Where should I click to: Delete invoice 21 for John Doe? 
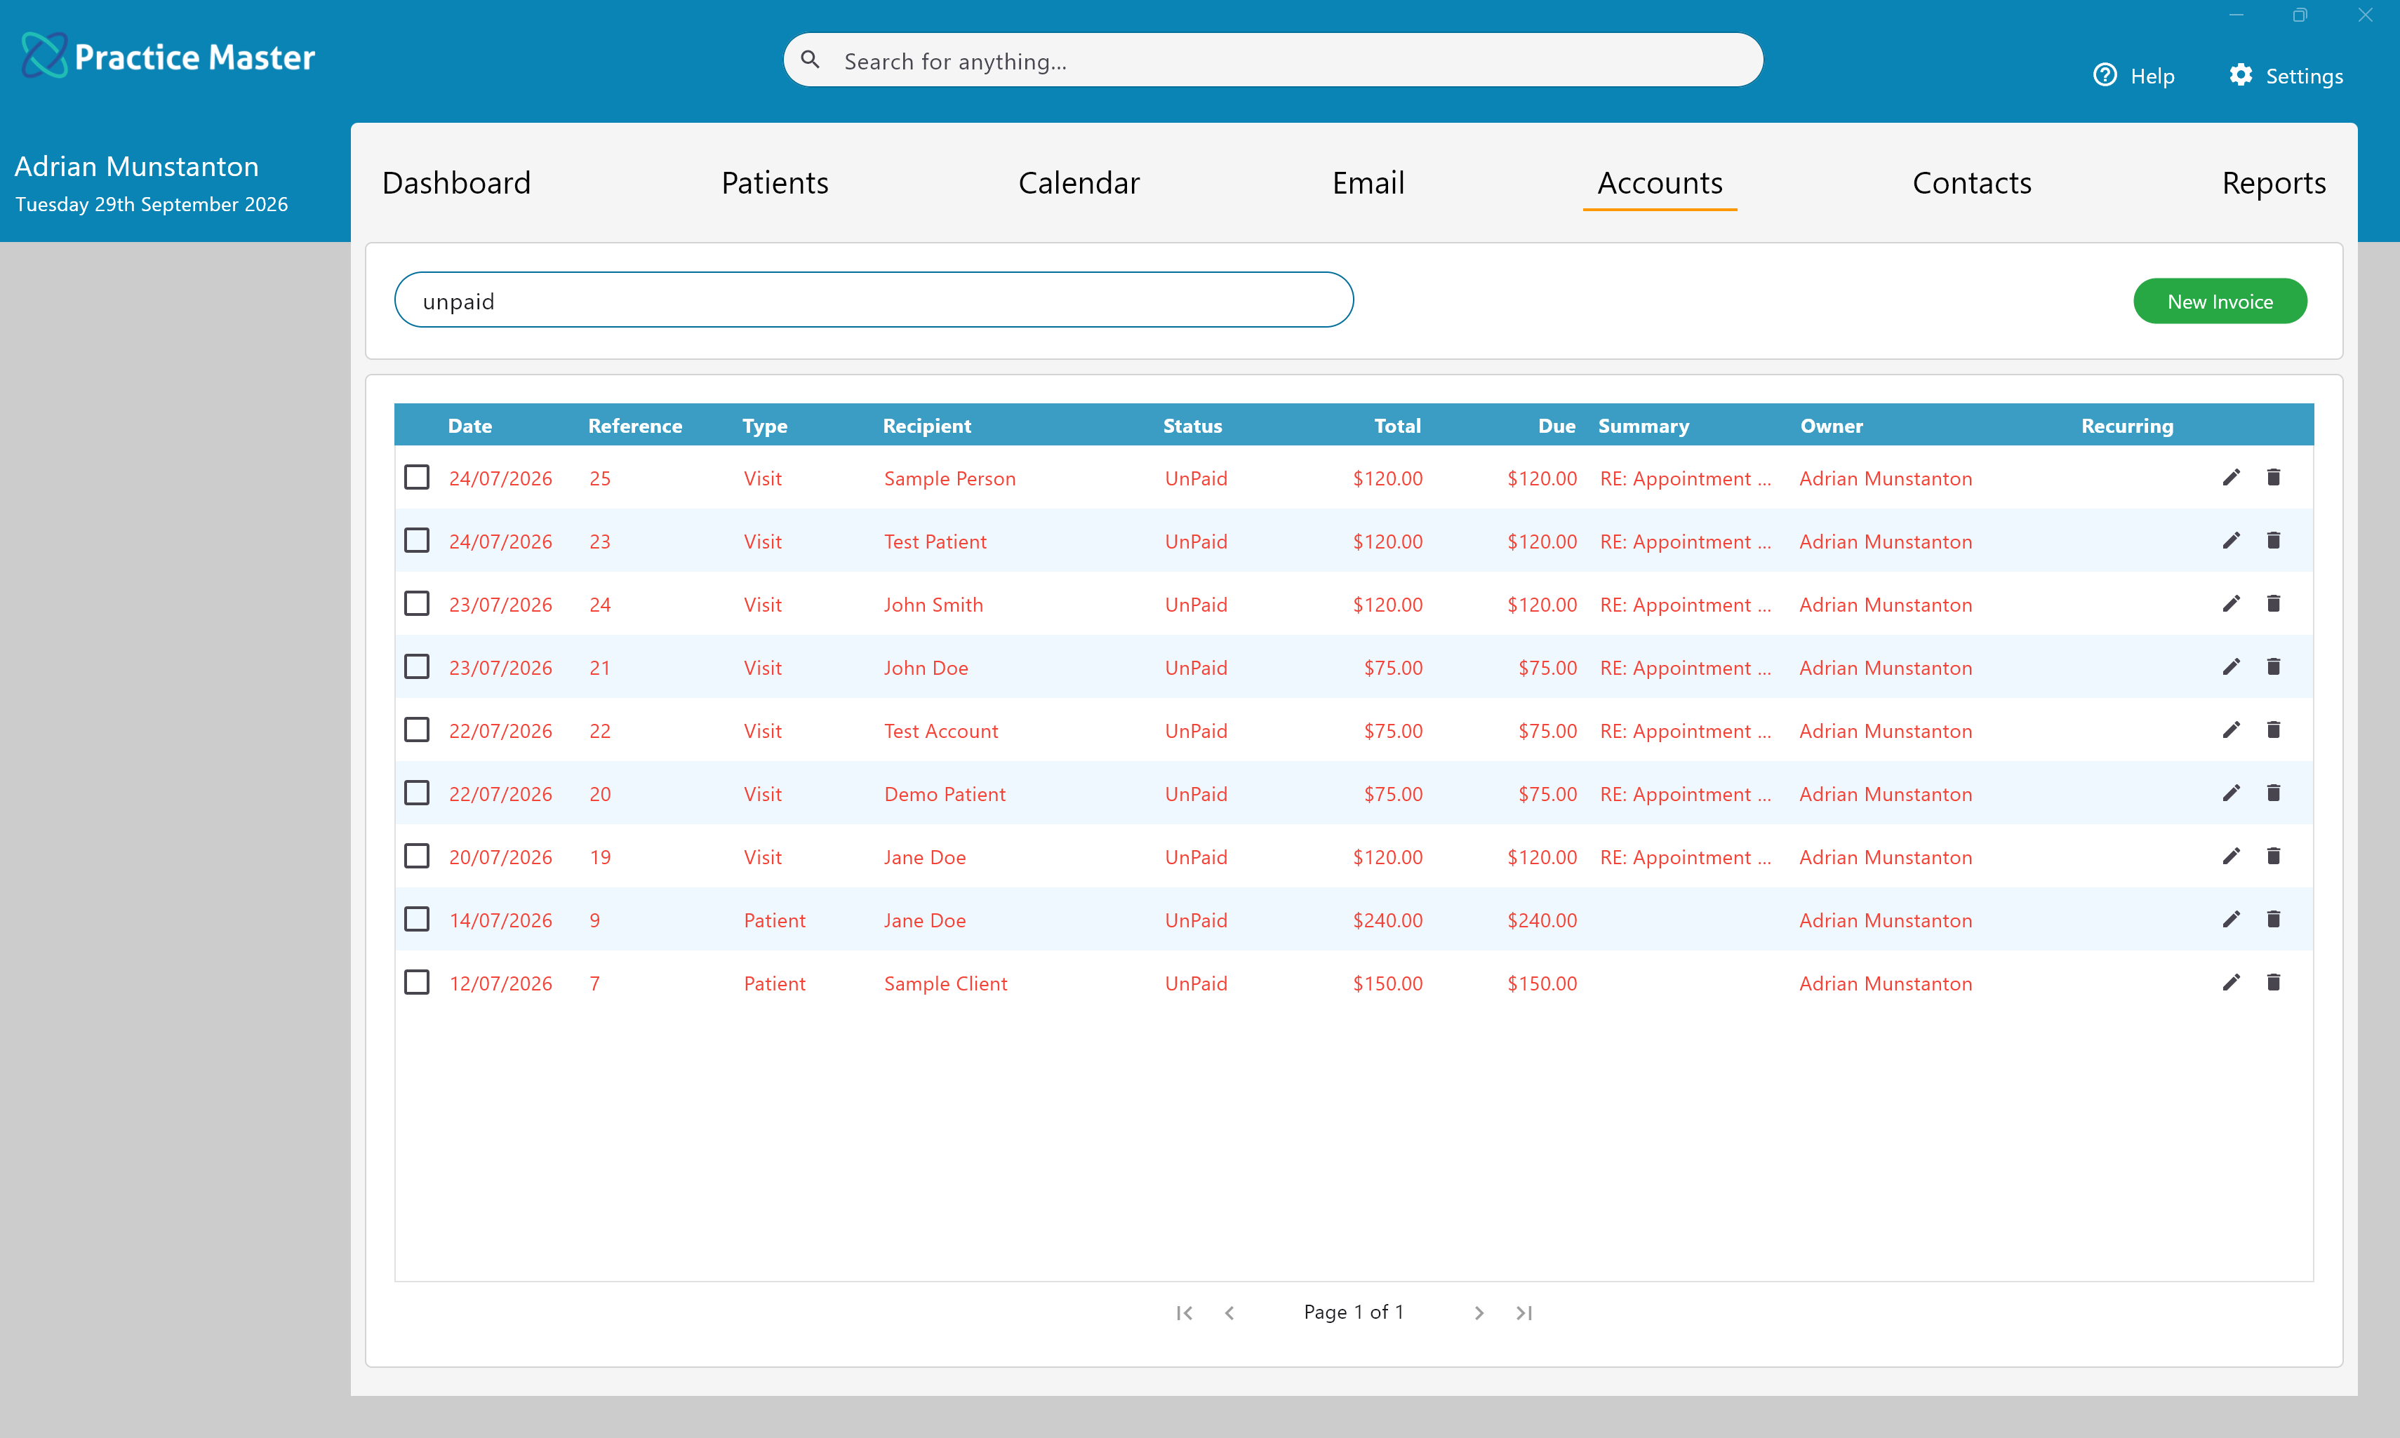[2273, 666]
